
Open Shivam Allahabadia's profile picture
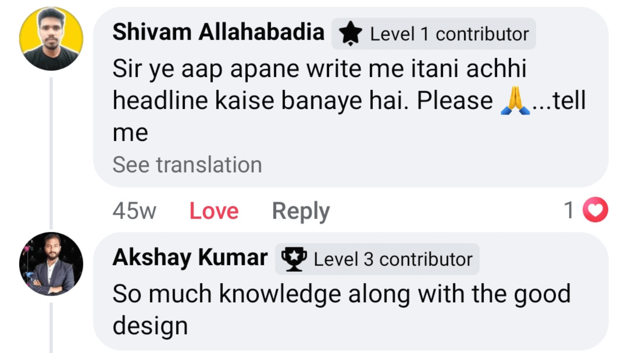pyautogui.click(x=51, y=39)
